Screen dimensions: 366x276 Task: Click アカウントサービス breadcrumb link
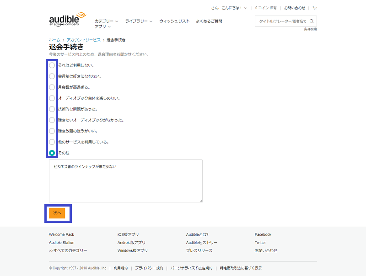click(83, 40)
